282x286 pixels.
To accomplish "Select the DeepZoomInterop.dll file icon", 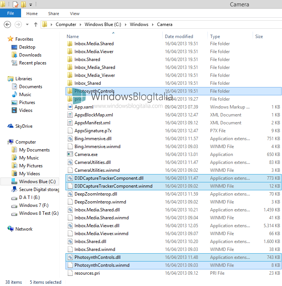I will pyautogui.click(x=70, y=194).
